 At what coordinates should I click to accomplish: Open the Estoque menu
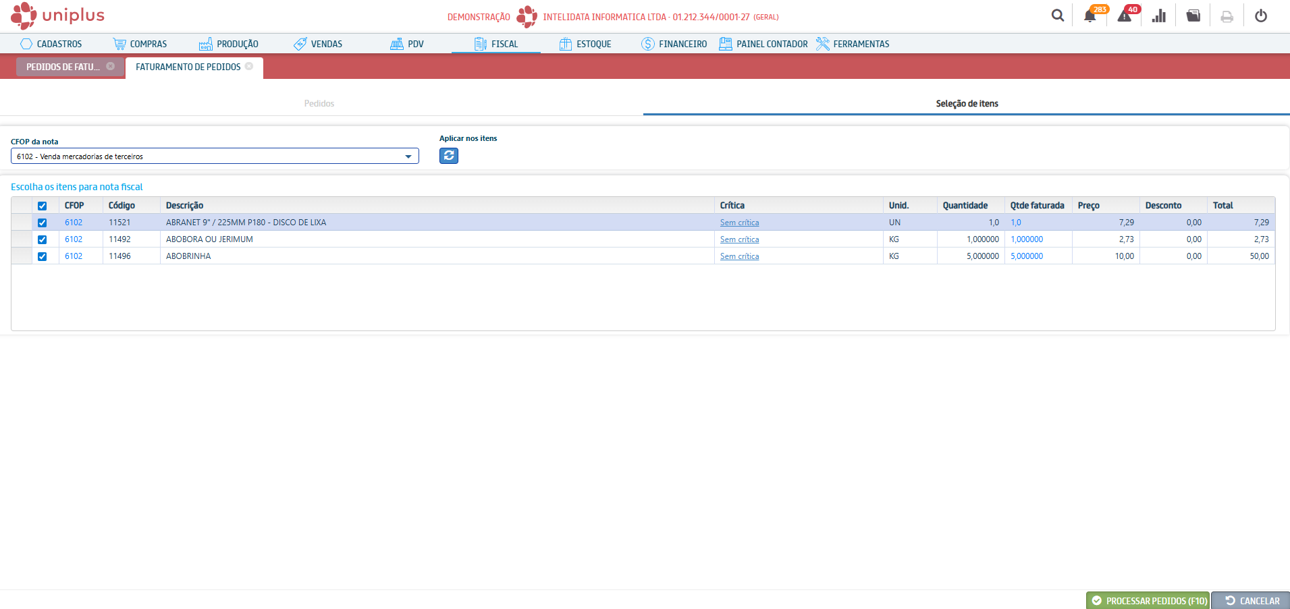coord(585,44)
